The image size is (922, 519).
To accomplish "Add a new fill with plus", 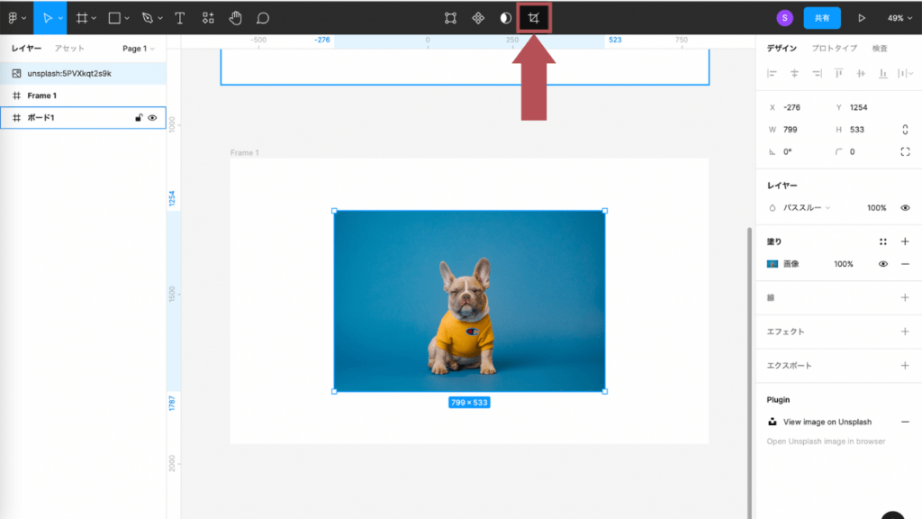I will [x=905, y=241].
